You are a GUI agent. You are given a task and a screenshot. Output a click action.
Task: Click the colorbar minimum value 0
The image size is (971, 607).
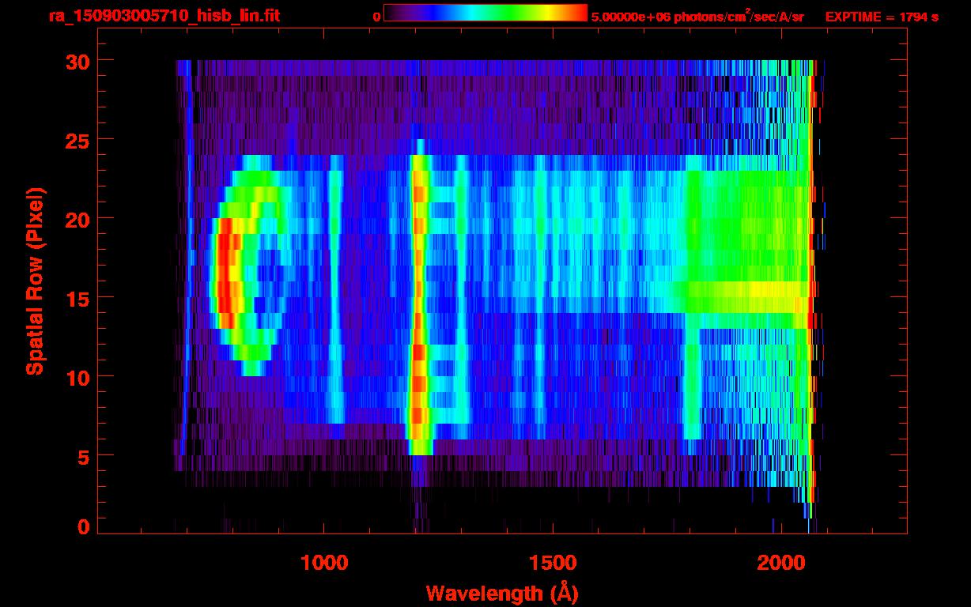pos(376,17)
